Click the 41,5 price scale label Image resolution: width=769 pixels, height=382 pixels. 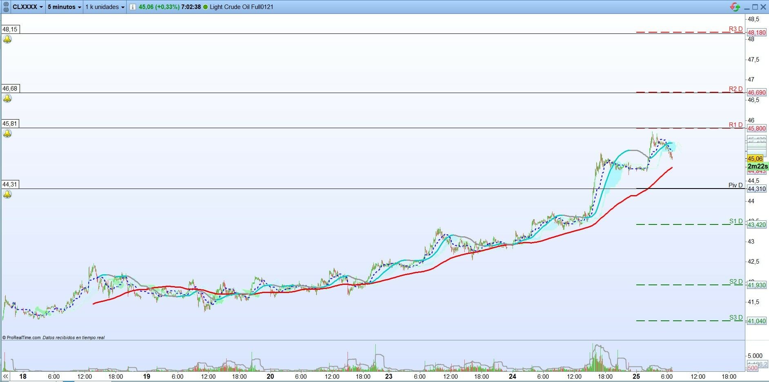[x=753, y=302]
